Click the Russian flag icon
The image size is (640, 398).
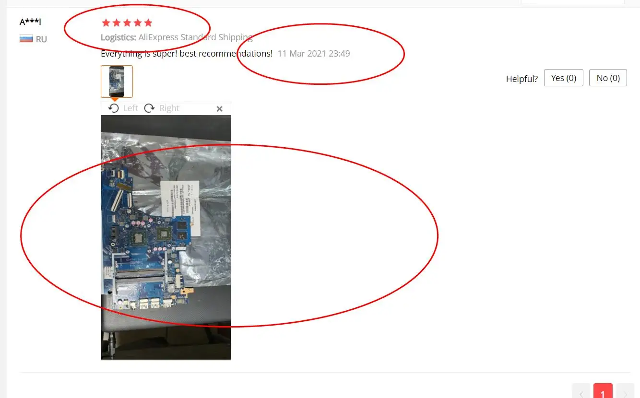pyautogui.click(x=26, y=39)
